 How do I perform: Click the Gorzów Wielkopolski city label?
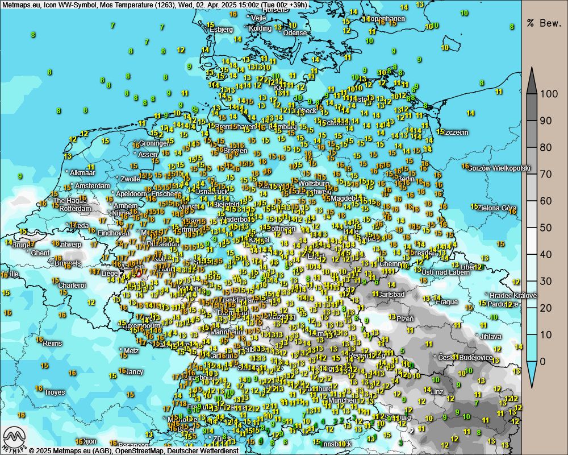[x=499, y=168]
